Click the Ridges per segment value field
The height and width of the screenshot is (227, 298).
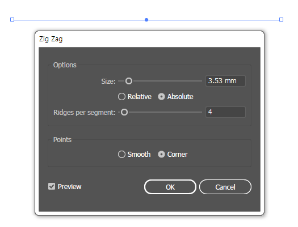[225, 112]
